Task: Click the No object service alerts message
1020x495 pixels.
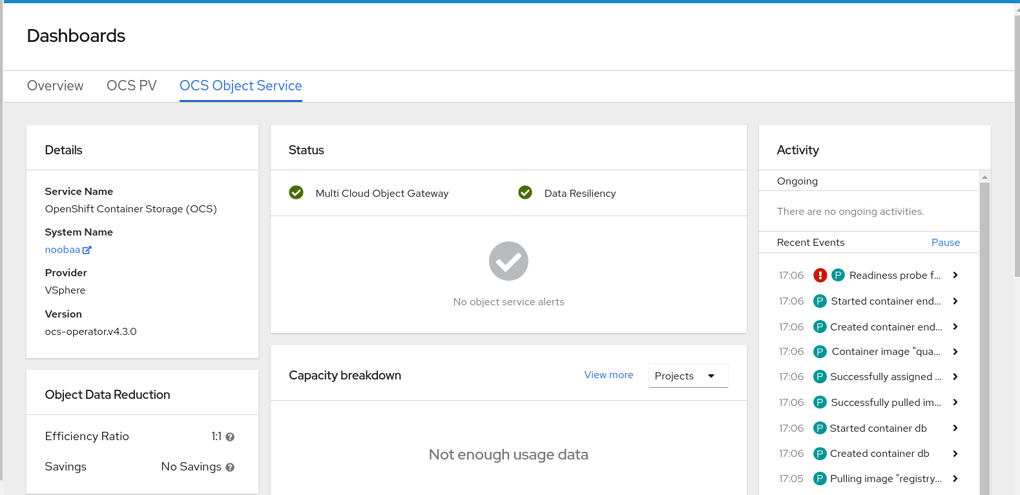Action: tap(508, 302)
